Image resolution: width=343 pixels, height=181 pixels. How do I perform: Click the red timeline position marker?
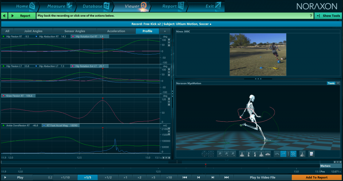[x=206, y=164]
